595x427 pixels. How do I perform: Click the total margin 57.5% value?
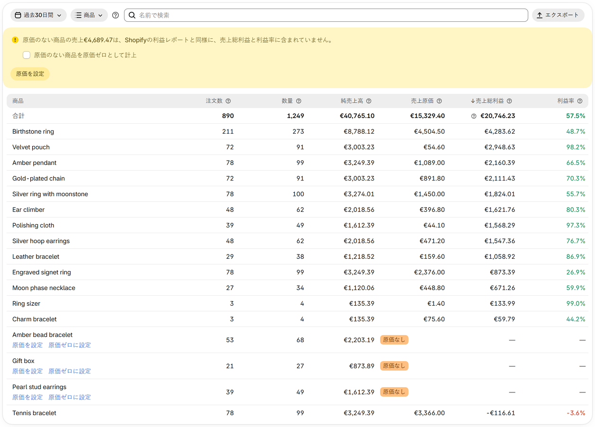point(576,116)
